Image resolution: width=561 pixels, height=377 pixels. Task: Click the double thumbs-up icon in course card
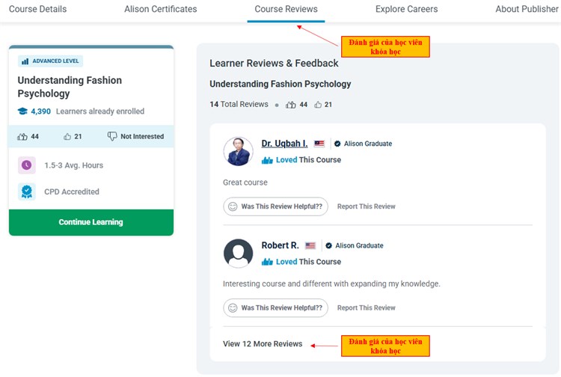point(22,137)
